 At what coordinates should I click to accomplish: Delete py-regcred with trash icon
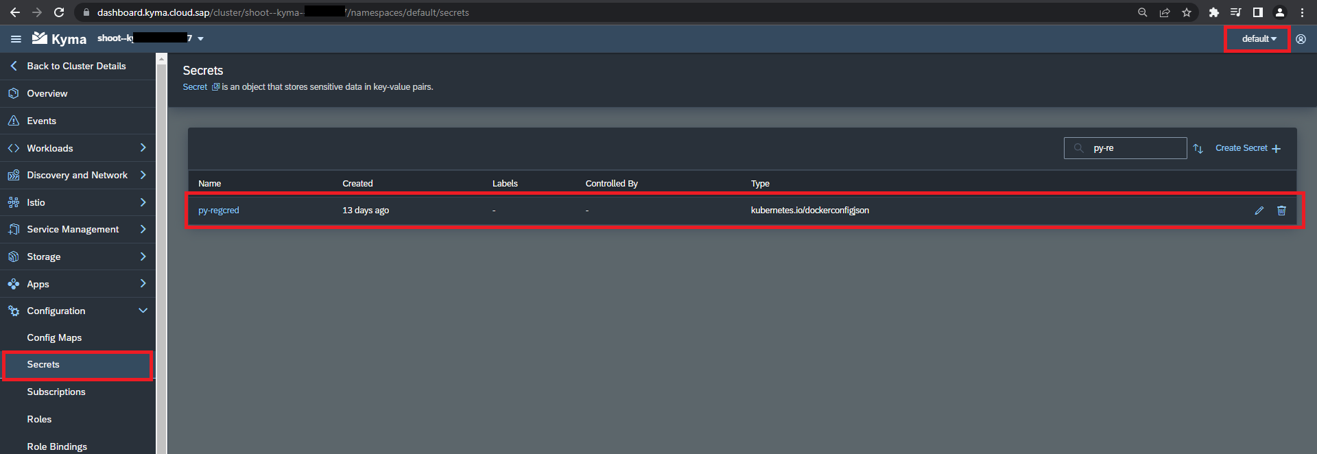coord(1281,211)
